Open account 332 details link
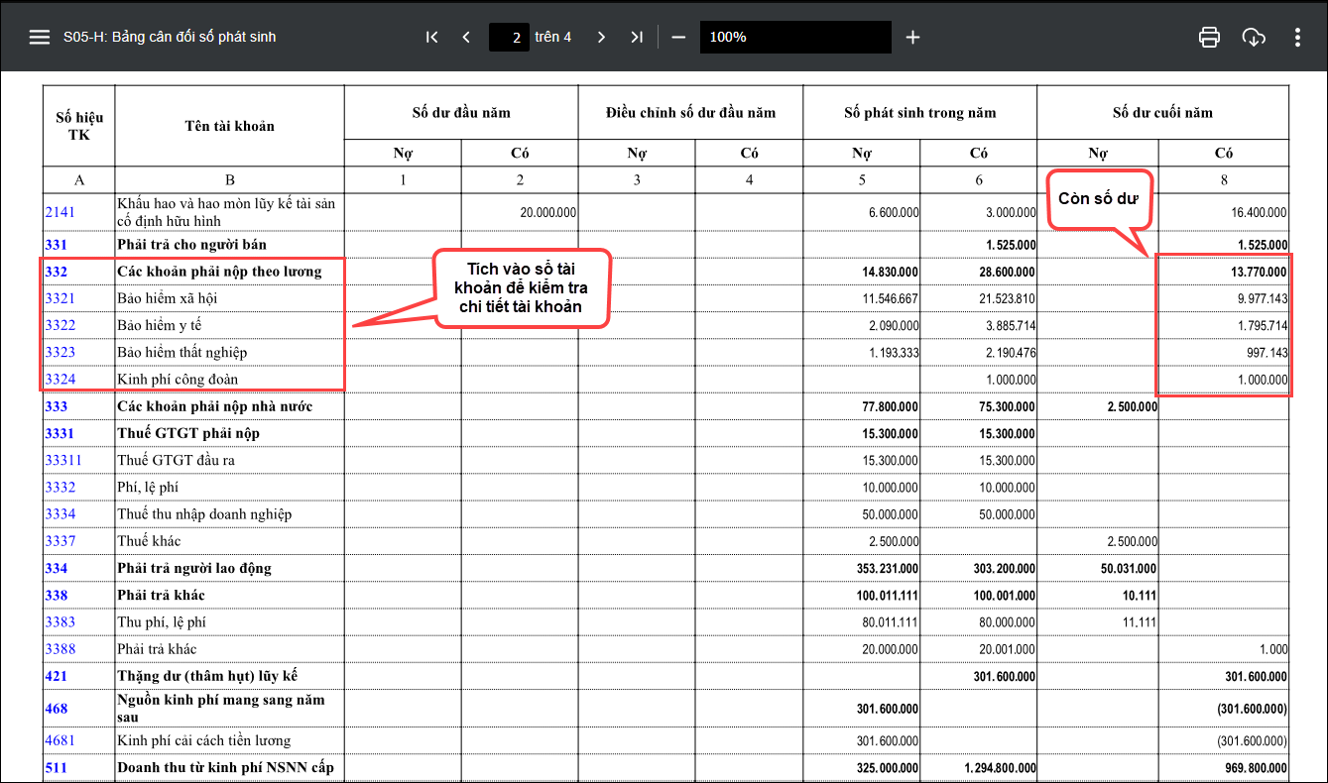1328x783 pixels. coord(56,271)
